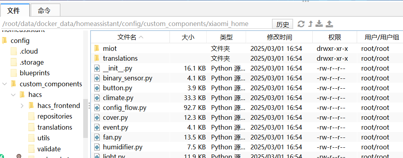Click the remote path input field
The width and height of the screenshot is (403, 158).
134,24
